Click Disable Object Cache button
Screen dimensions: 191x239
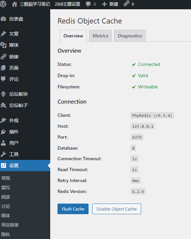(x=117, y=209)
